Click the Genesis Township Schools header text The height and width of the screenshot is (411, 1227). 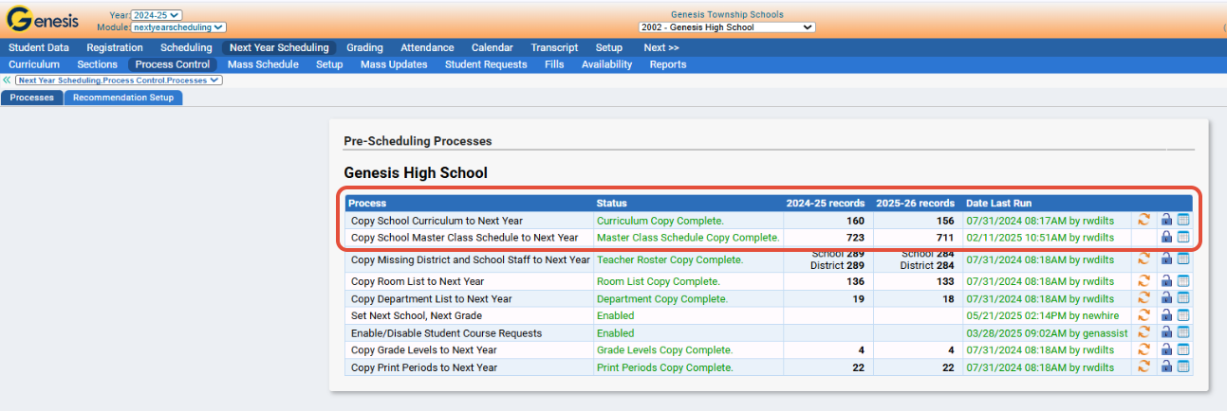(x=727, y=14)
